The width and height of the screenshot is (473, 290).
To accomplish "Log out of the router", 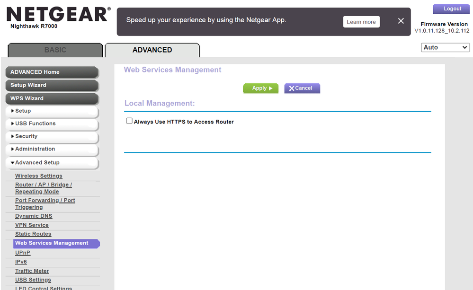I will (451, 9).
